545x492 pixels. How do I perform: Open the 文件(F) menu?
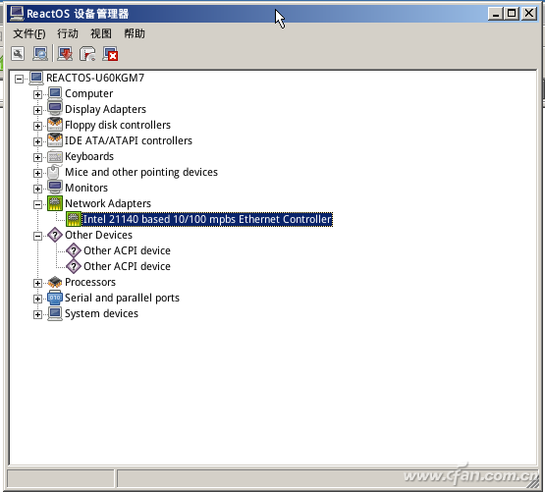click(x=29, y=33)
